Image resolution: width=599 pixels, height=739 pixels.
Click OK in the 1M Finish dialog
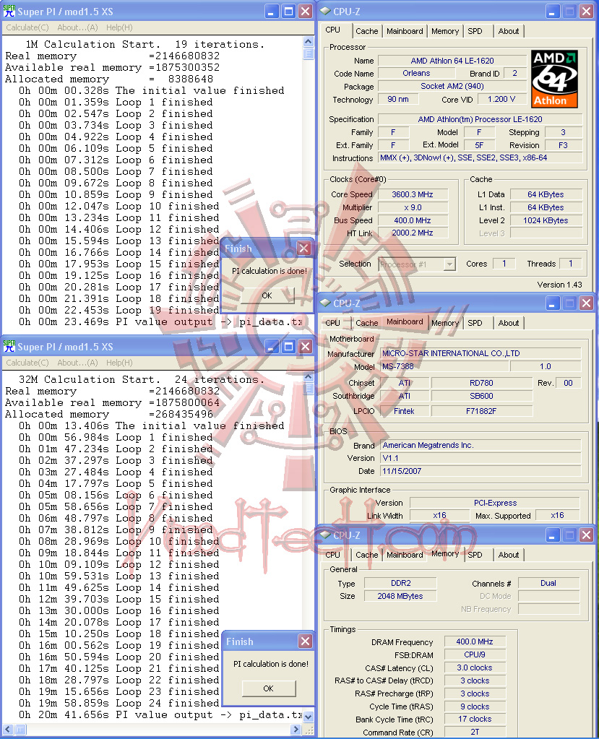267,295
